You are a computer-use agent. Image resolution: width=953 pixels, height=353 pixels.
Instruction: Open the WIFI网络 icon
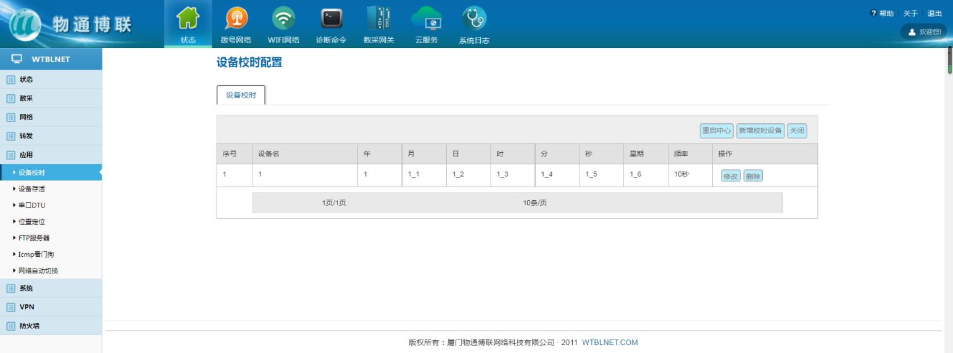pyautogui.click(x=283, y=19)
